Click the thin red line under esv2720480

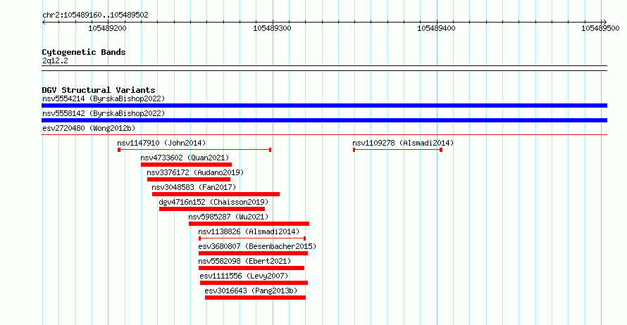324,135
